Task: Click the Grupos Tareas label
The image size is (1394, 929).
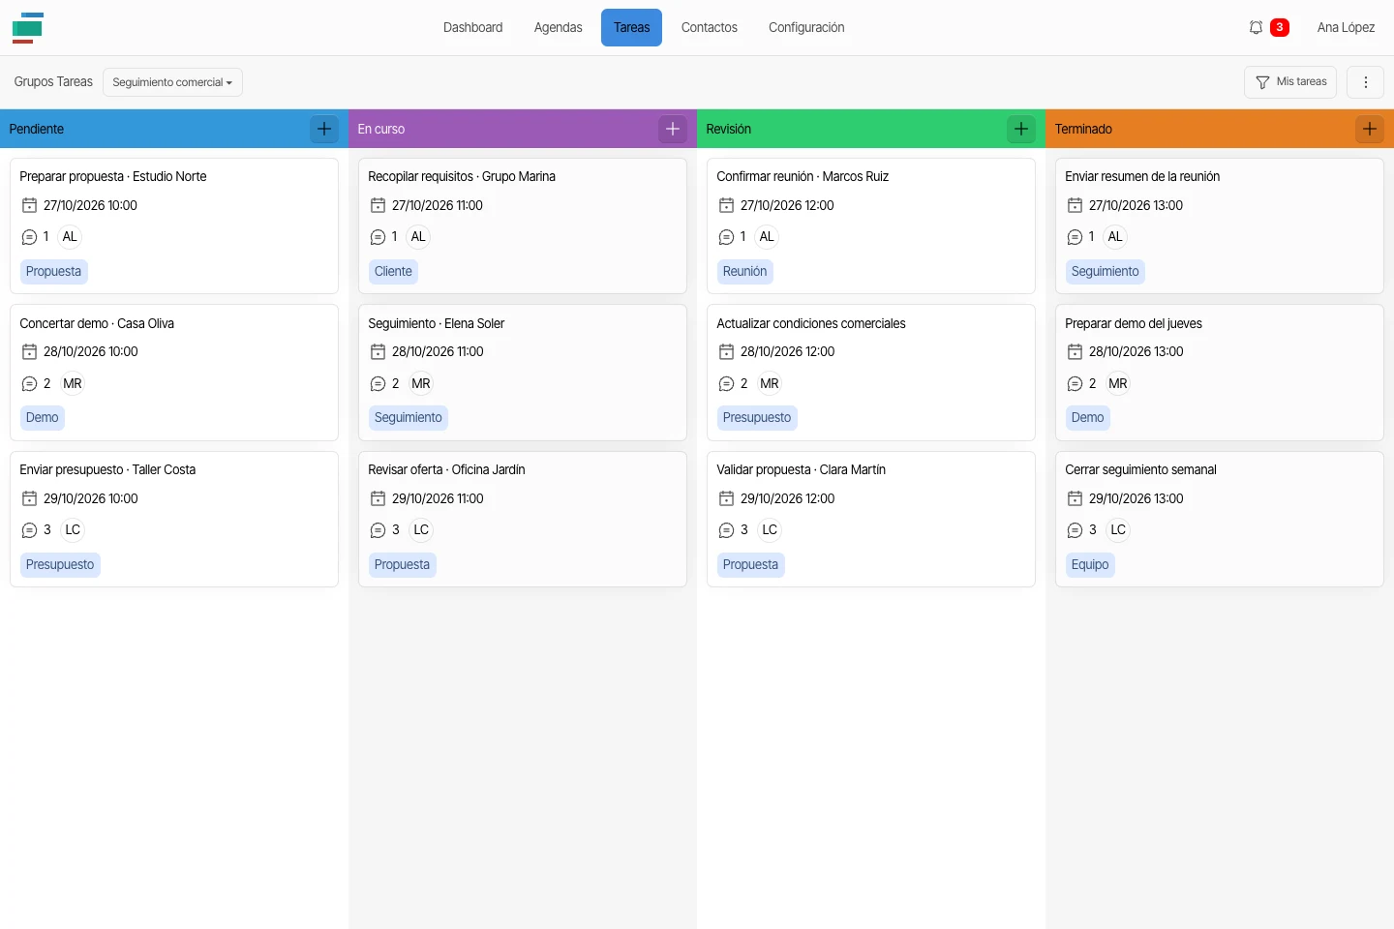Action: pyautogui.click(x=53, y=82)
